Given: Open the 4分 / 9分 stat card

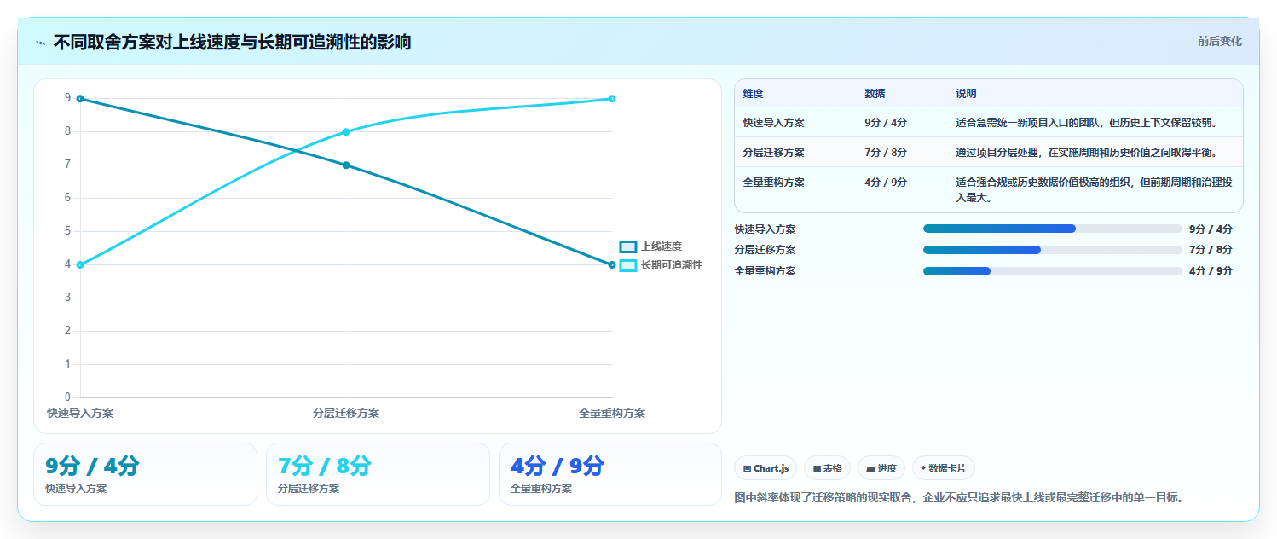Looking at the screenshot, I should click(x=610, y=474).
